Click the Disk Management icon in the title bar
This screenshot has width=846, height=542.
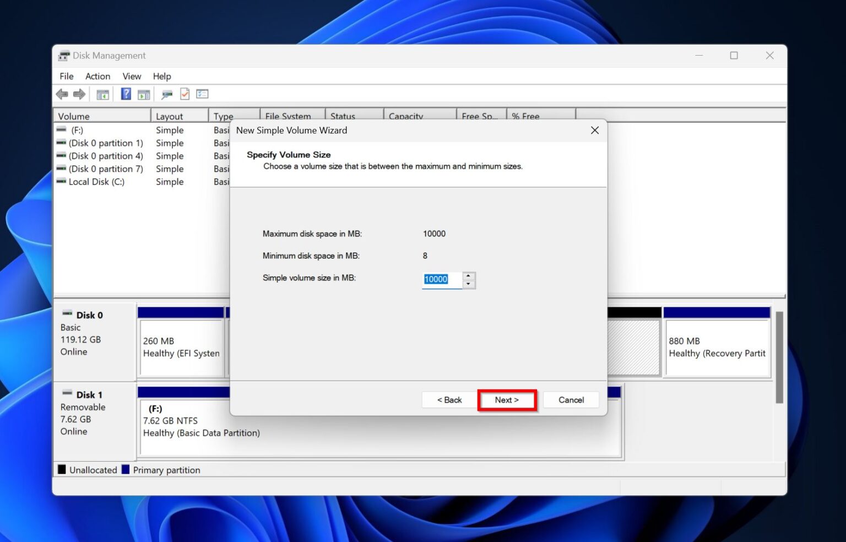point(63,55)
